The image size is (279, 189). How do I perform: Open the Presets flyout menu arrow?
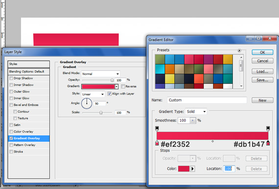239,51
